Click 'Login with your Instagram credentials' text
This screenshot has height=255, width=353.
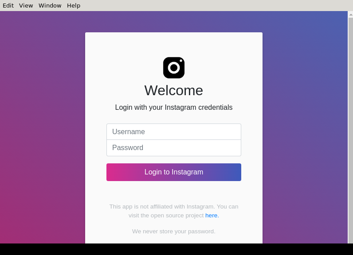tap(174, 108)
